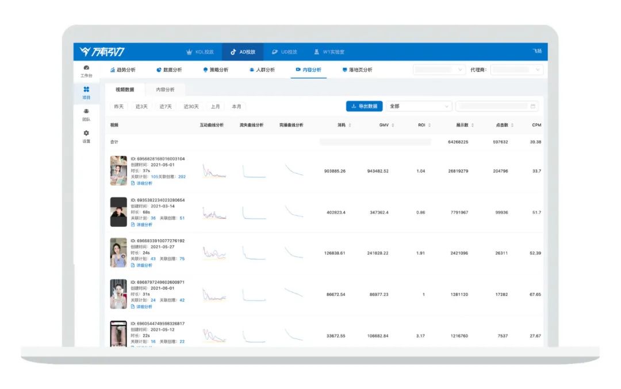Screen dimensions: 621x389
Task: Expand the 全部 filter dropdown
Action: pos(419,106)
